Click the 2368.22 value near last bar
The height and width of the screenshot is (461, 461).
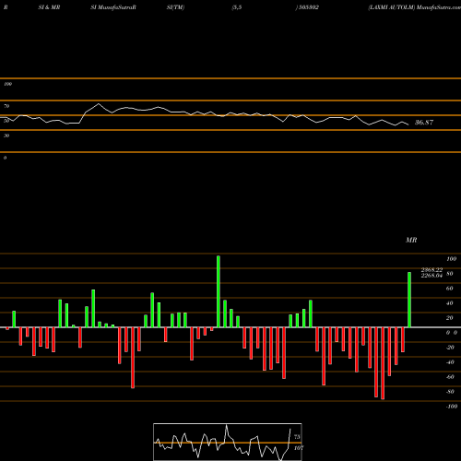point(431,270)
